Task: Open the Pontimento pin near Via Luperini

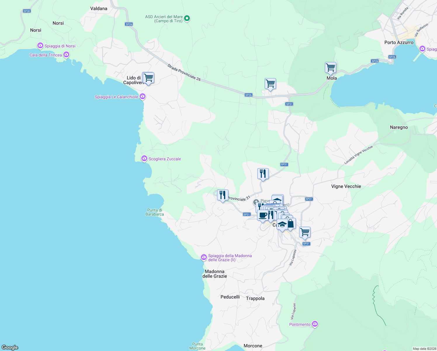Action: tap(315, 324)
